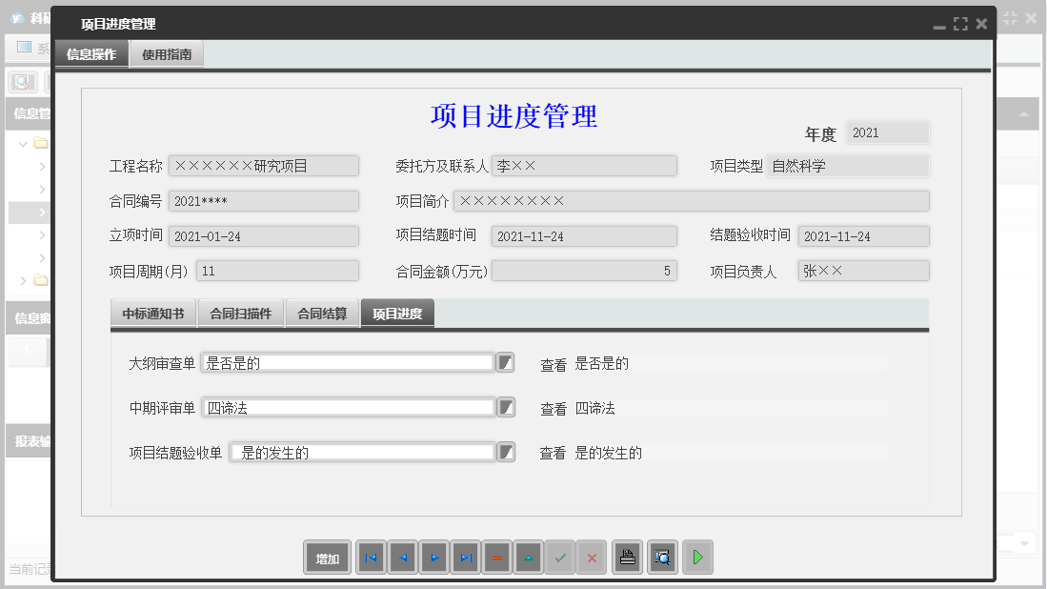Select the 使用指南 menu tab

(x=166, y=53)
